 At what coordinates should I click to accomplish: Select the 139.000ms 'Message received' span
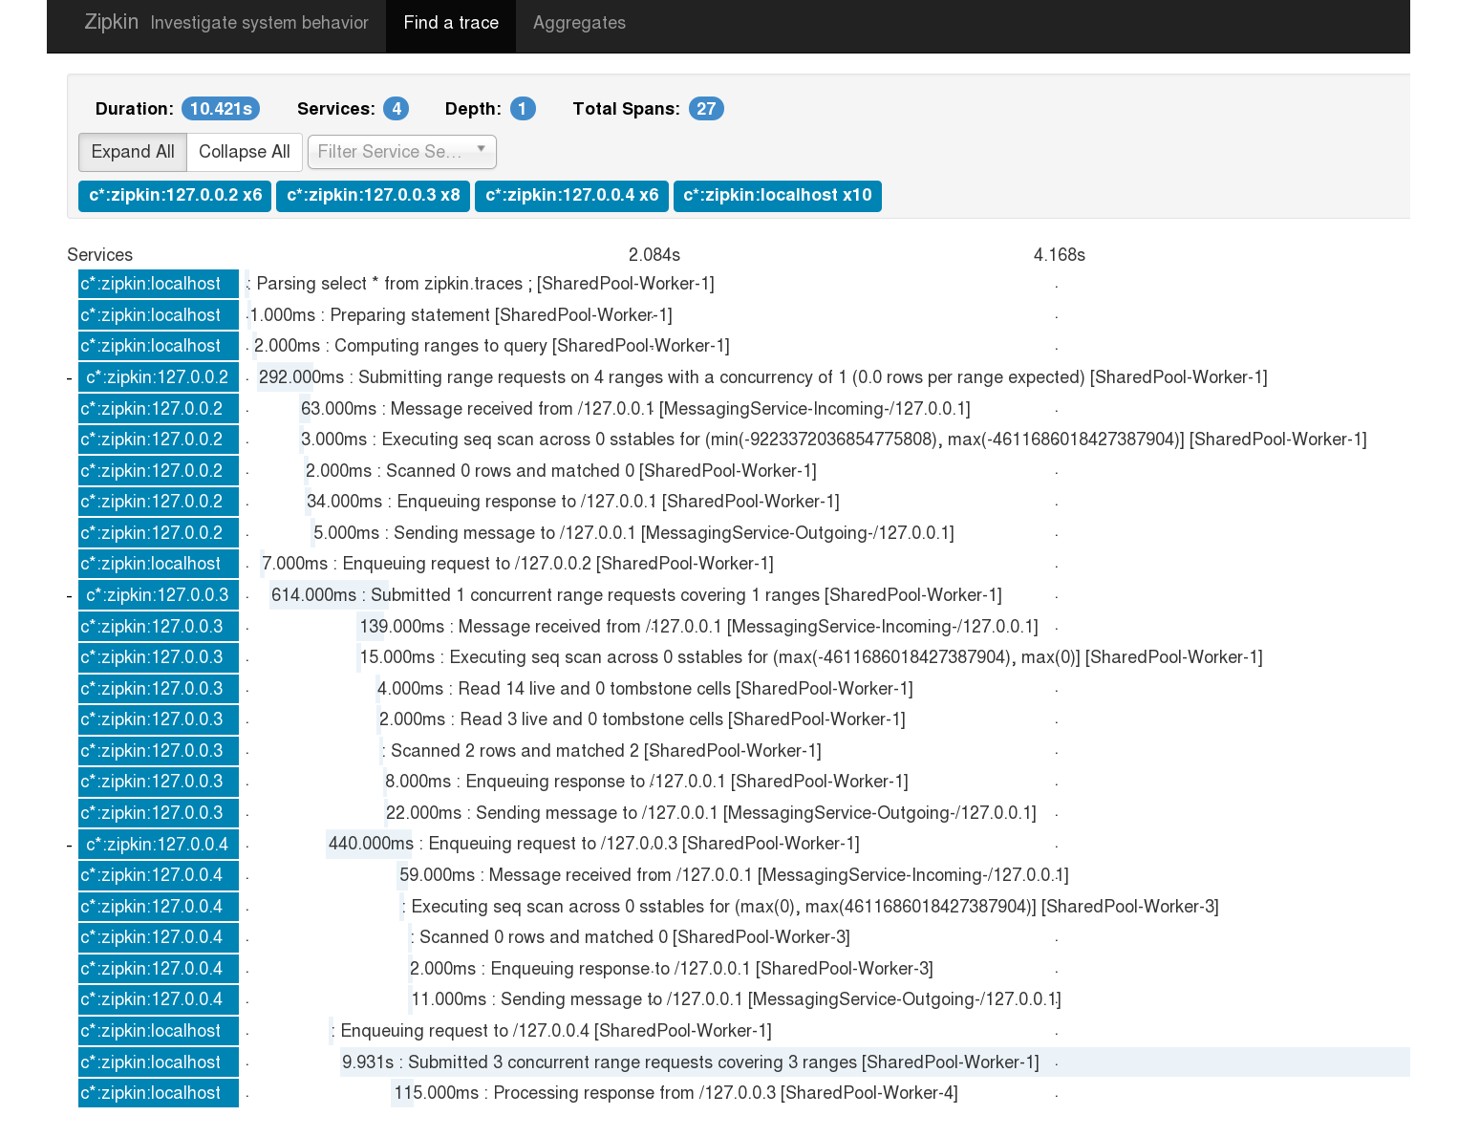point(699,627)
